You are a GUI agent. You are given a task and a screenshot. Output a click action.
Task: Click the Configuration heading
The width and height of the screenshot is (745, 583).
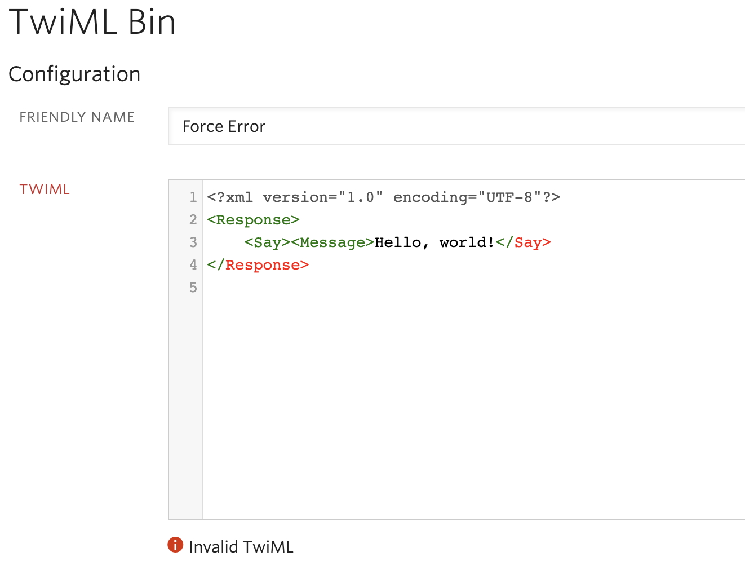tap(74, 74)
